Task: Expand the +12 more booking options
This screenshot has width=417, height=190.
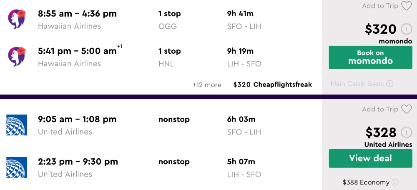Action: click(x=207, y=85)
